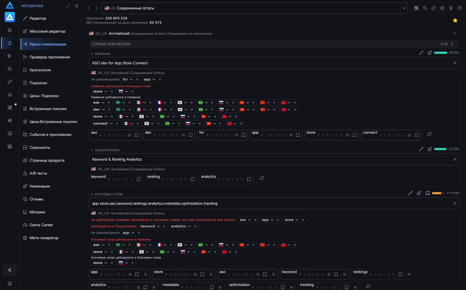This screenshot has height=290, width=466.
Task: Save changes with the floppy disk icon
Action: (x=416, y=8)
